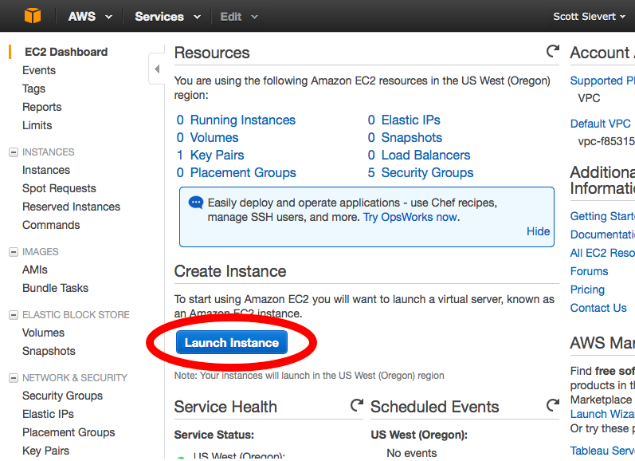Open Instances in the sidebar
The image size is (635, 461).
point(45,170)
